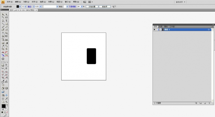
Task: Open the 效果 menu
Action: 51,2
